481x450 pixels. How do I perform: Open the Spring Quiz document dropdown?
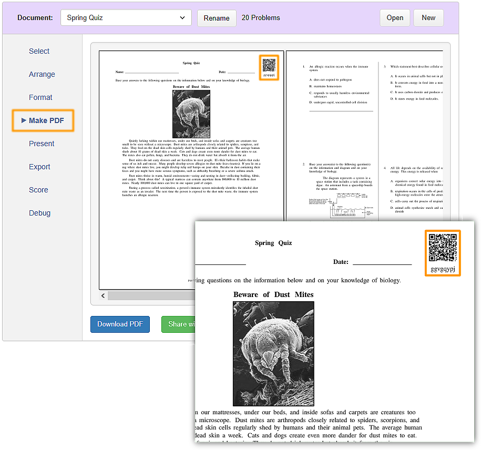(x=126, y=17)
